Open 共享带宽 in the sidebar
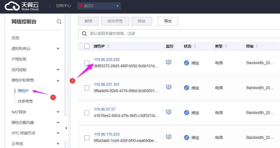Image resolution: width=280 pixels, height=148 pixels. point(25,101)
